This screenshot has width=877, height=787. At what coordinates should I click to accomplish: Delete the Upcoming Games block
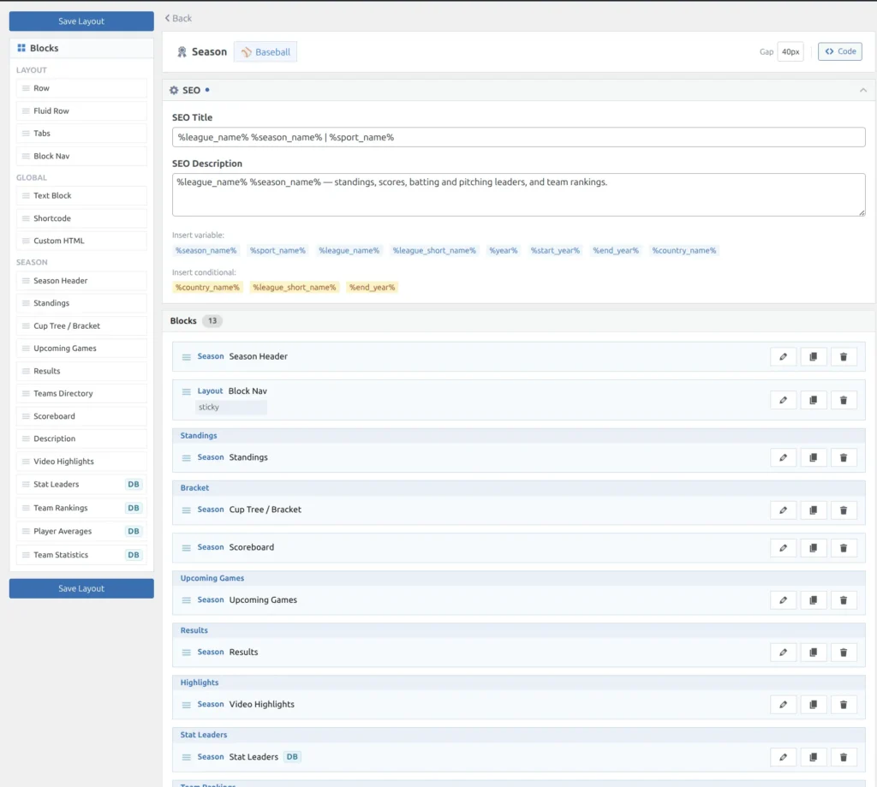844,600
